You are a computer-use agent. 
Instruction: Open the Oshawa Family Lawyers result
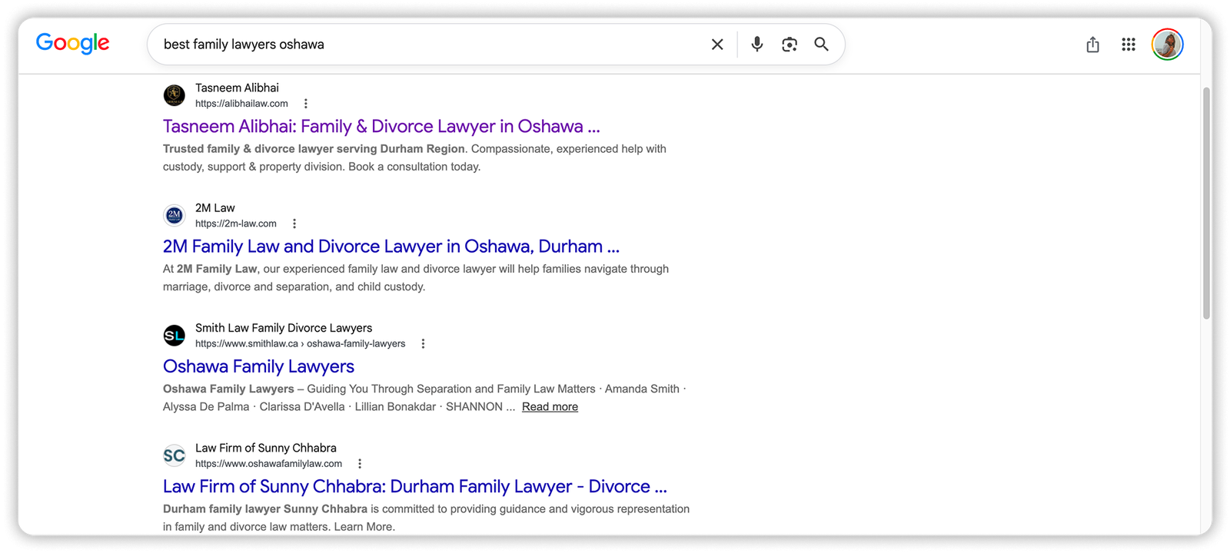click(x=258, y=366)
